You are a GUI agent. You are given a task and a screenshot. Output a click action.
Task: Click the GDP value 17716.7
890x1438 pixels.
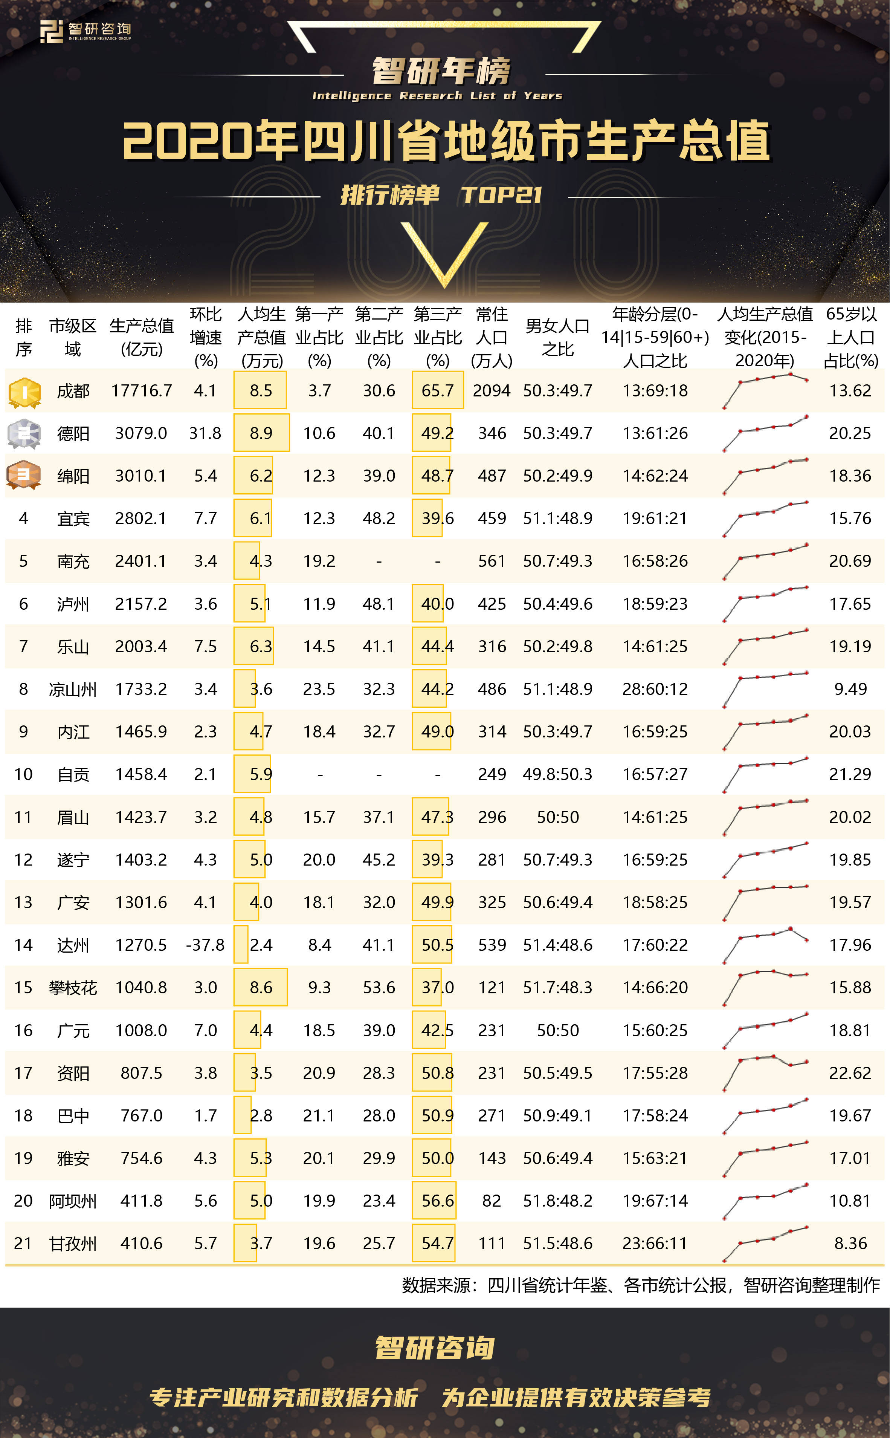click(141, 390)
